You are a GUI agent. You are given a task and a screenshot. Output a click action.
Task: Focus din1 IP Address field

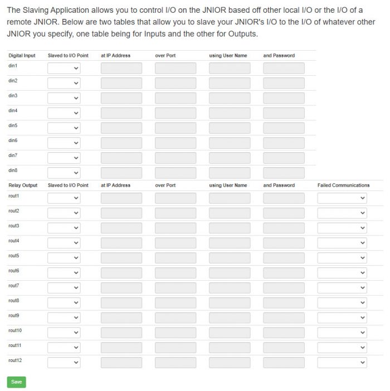click(121, 69)
